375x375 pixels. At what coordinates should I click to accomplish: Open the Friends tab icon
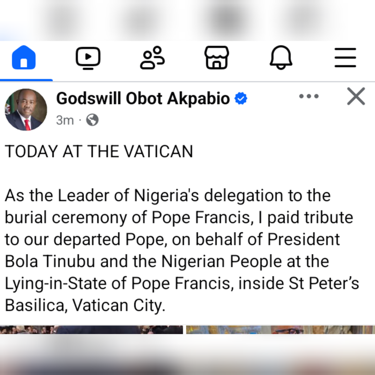coord(152,58)
